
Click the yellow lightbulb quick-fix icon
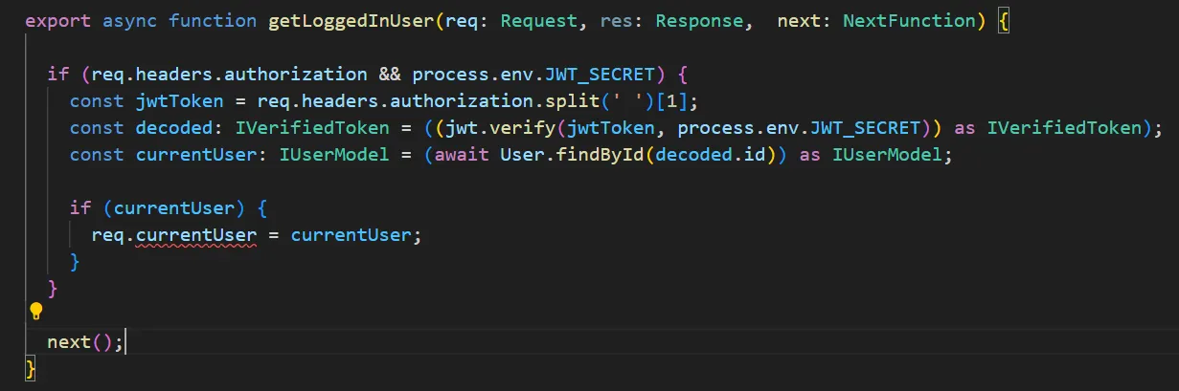point(36,311)
